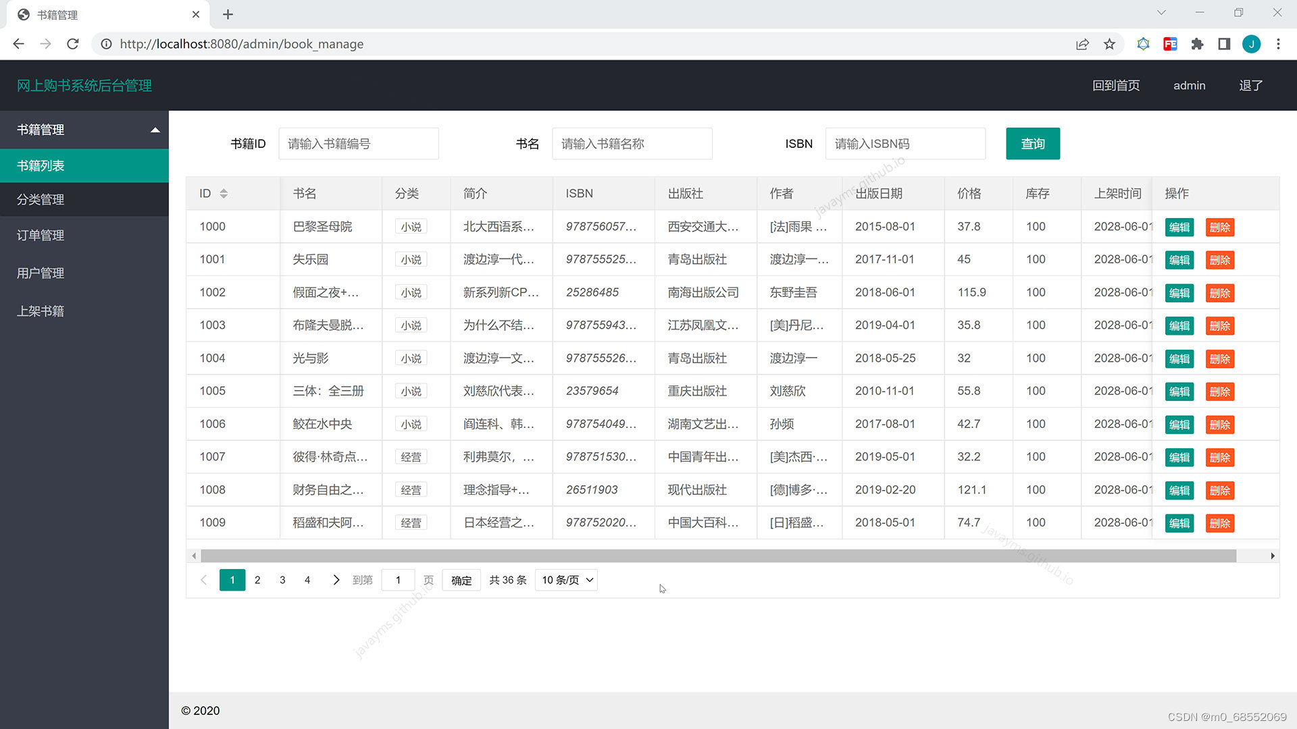
Task: Delete book 1000 巴黎圣母院
Action: [x=1219, y=227]
